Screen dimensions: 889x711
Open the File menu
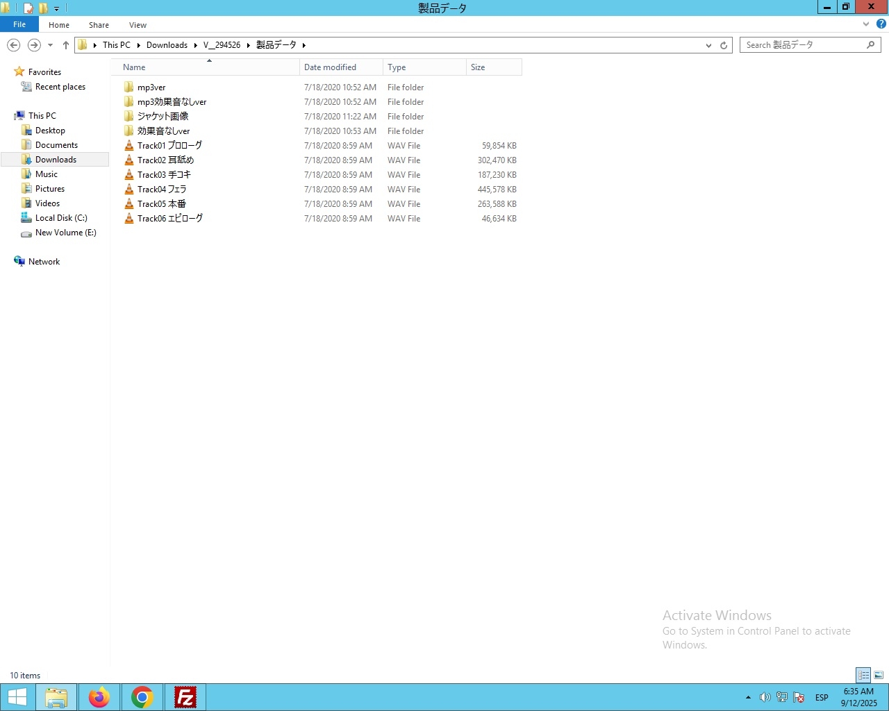(19, 24)
